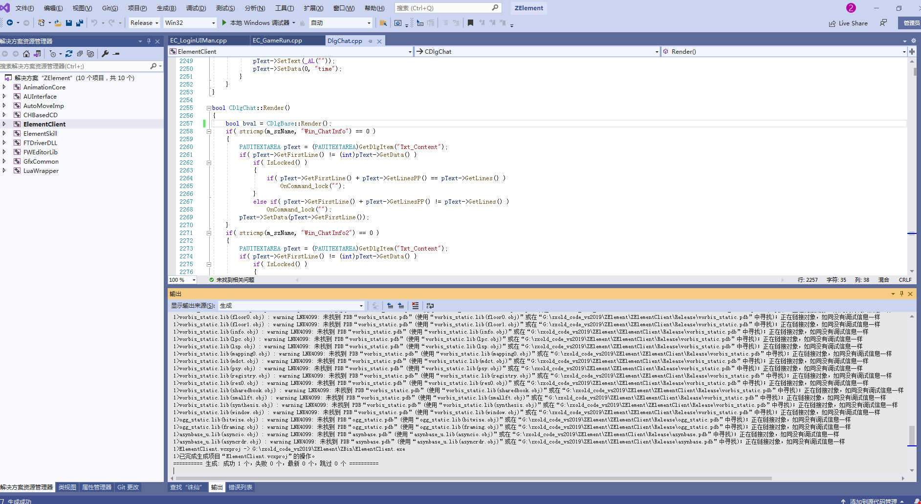Go to previous message in Output toolbar

pos(390,306)
